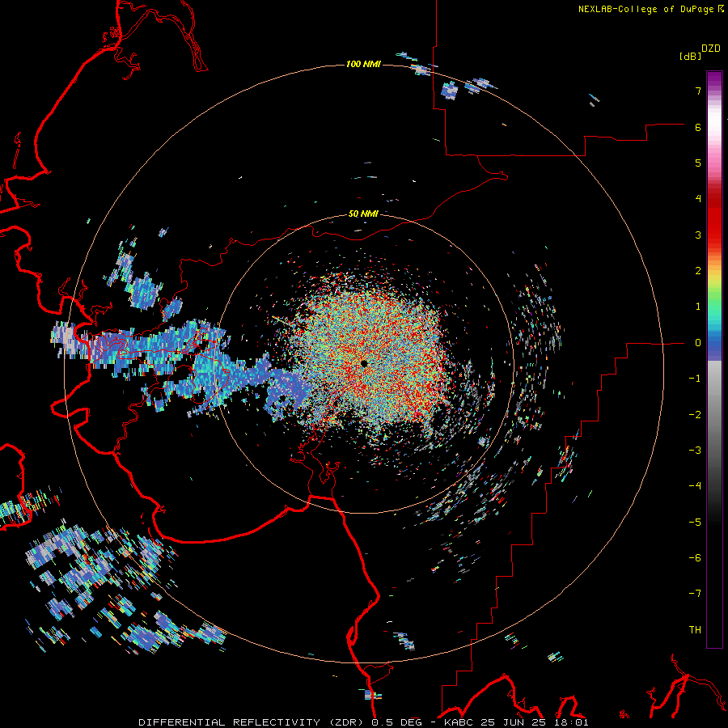Screen dimensions: 728x728
Task: Click the "50 NMI" range ring label
Action: pos(363,214)
